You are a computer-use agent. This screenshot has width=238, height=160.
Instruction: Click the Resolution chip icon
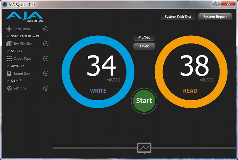(x=9, y=29)
